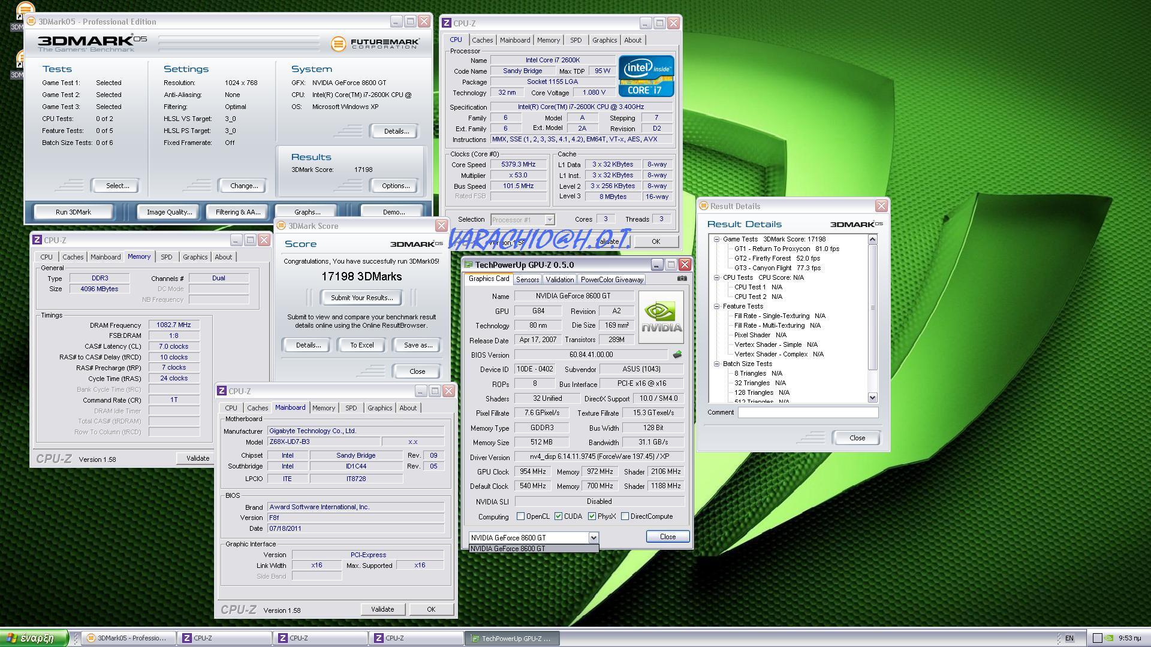Switch to SPD tab in the CPU-Z Memory window
Image resolution: width=1151 pixels, height=647 pixels.
[x=166, y=257]
